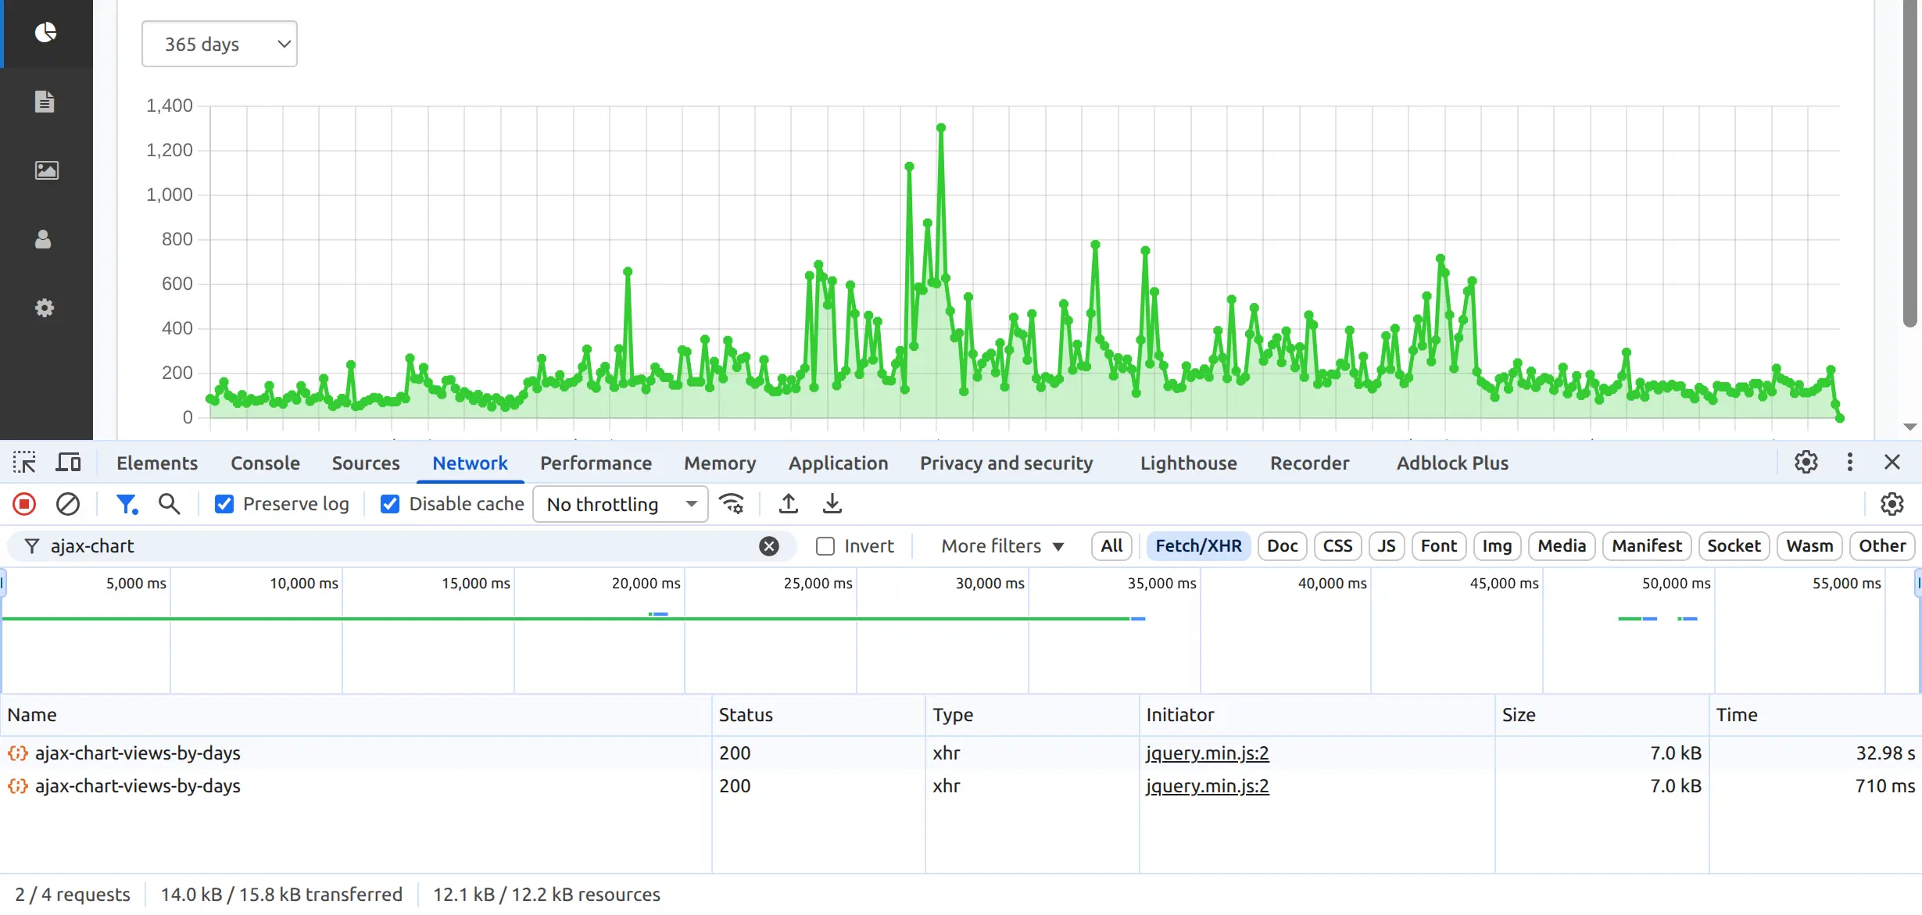The width and height of the screenshot is (1922, 915).
Task: Expand More filters menu
Action: tap(1002, 546)
